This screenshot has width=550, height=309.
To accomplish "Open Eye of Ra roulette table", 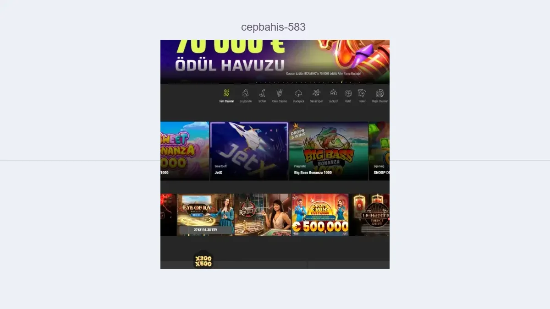I will [205, 215].
